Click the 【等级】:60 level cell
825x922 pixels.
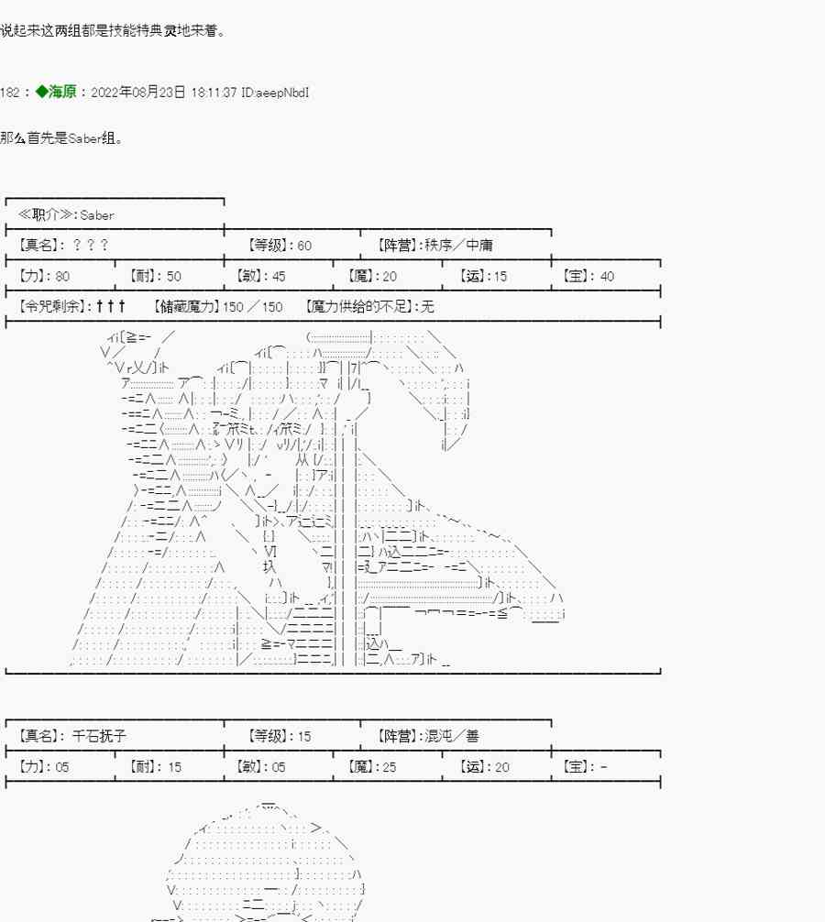pyautogui.click(x=280, y=246)
